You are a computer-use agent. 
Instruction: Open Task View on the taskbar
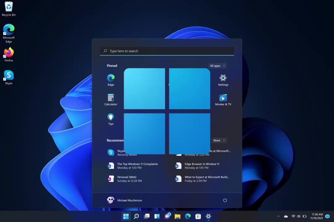(x=147, y=216)
